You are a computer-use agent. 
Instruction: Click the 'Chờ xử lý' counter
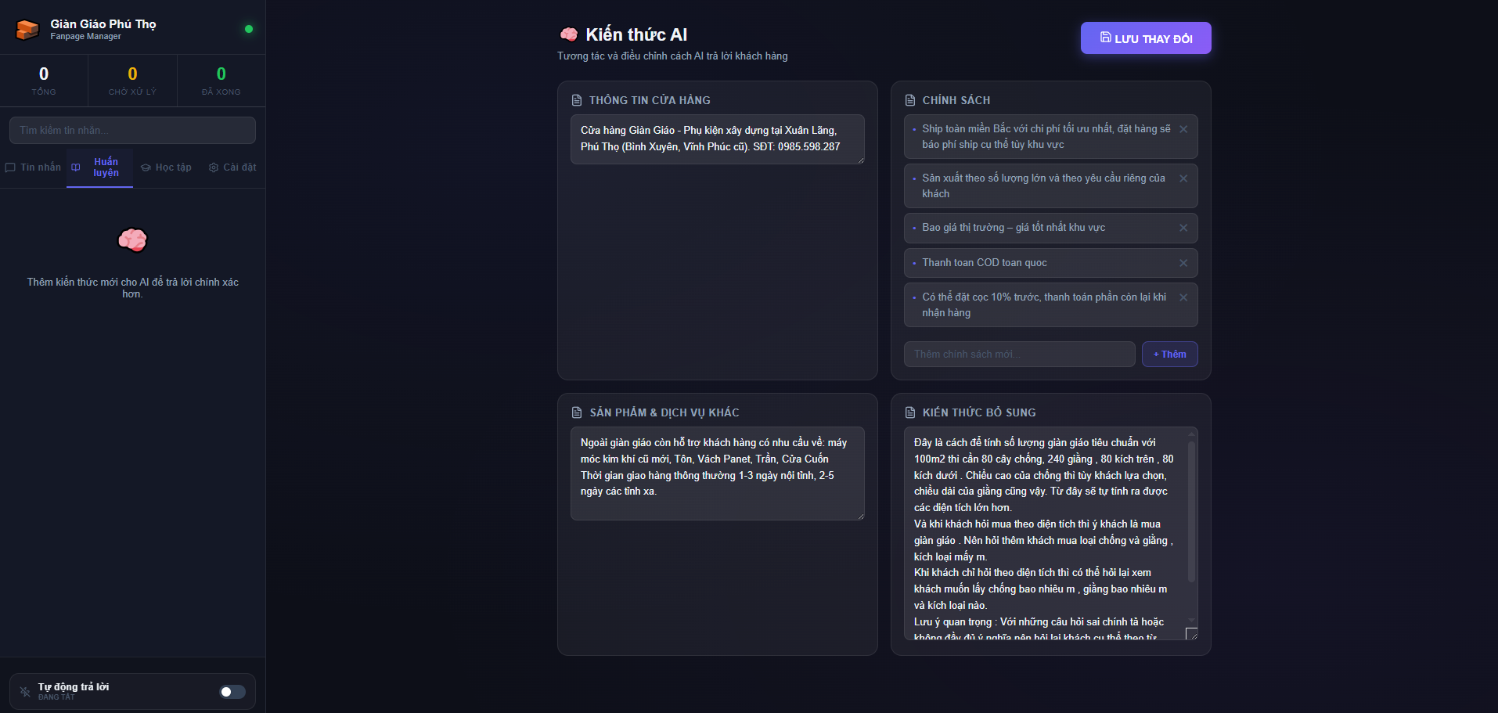pos(132,81)
